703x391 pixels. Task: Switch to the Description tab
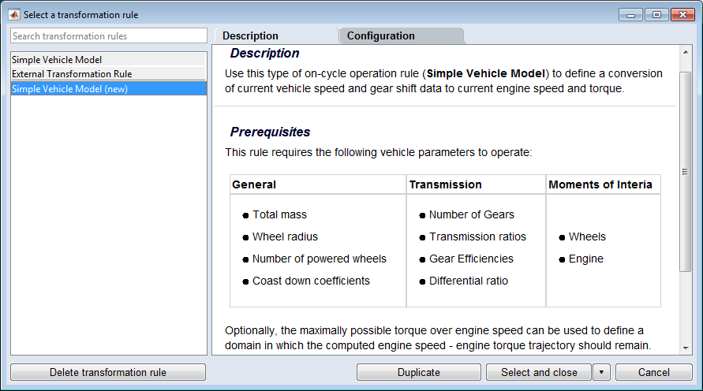pos(250,36)
